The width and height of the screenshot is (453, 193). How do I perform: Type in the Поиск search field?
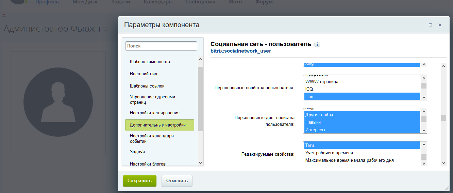[161, 46]
